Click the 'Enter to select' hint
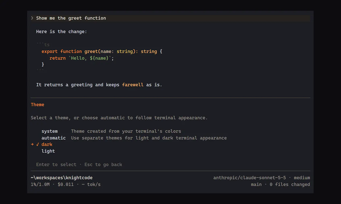The height and width of the screenshot is (204, 341). (x=56, y=165)
